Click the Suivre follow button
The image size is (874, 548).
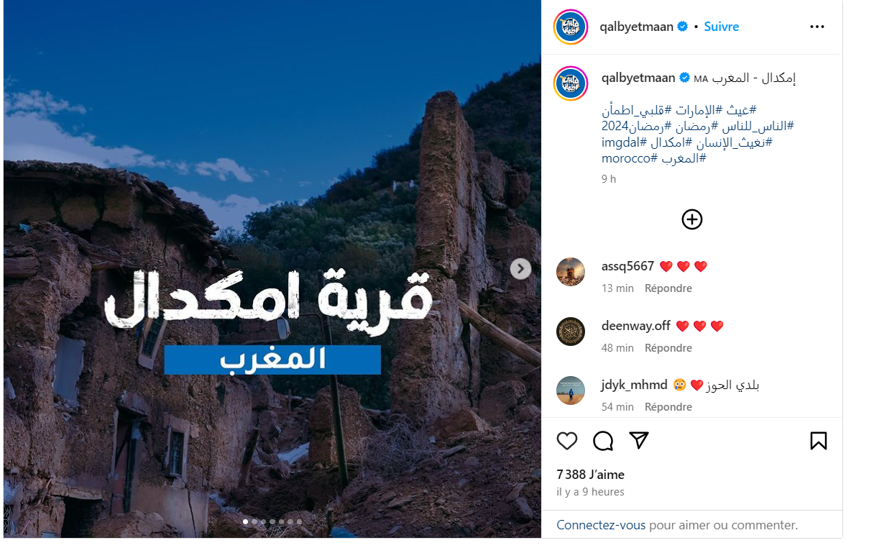click(722, 27)
